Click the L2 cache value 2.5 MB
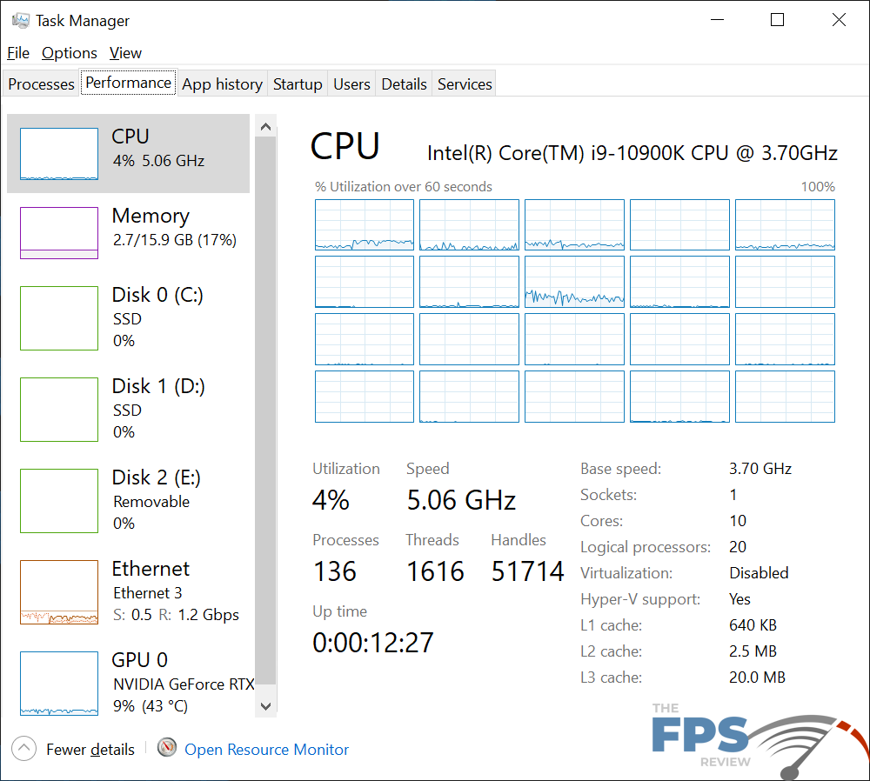Image resolution: width=870 pixels, height=781 pixels. tap(753, 651)
